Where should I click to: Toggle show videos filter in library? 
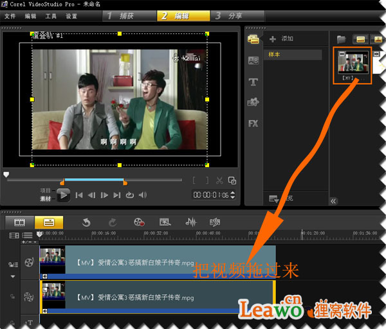click(360, 39)
